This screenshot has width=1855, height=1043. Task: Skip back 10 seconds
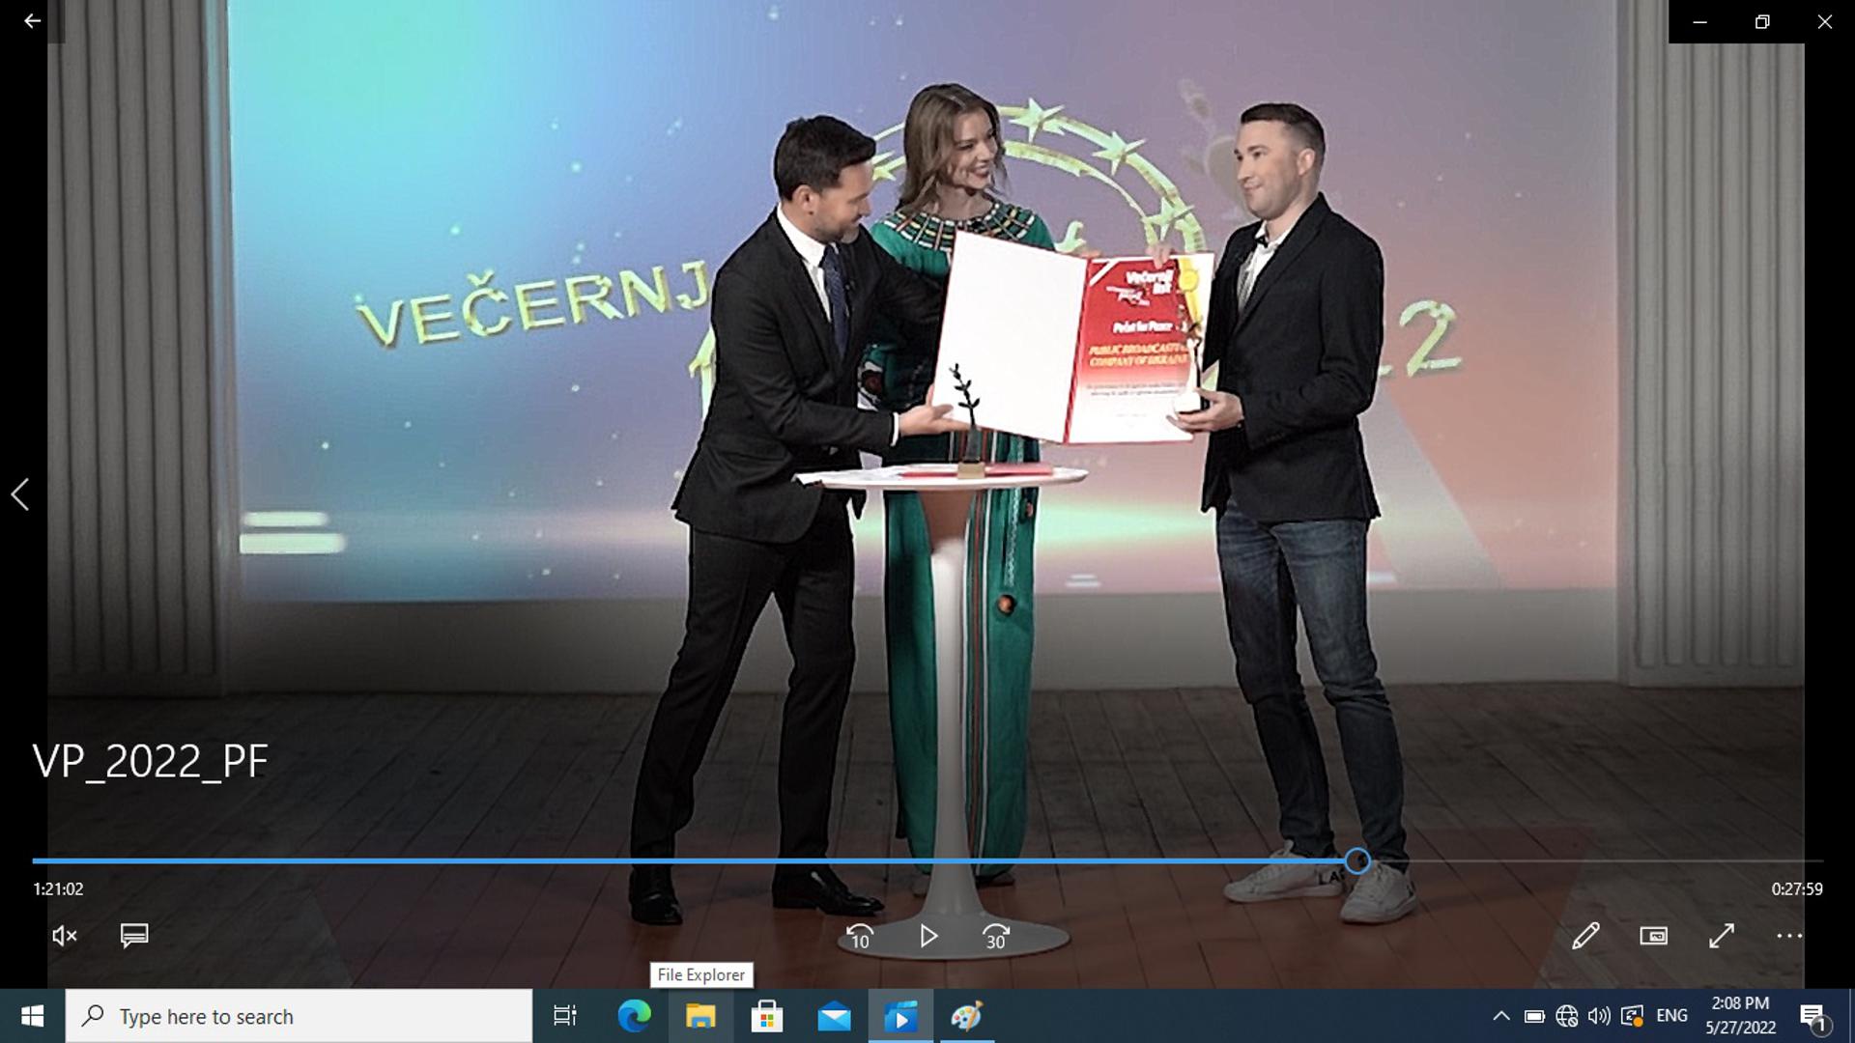(859, 936)
